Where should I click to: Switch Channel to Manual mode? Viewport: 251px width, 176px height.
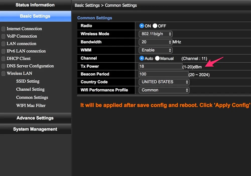coord(157,58)
